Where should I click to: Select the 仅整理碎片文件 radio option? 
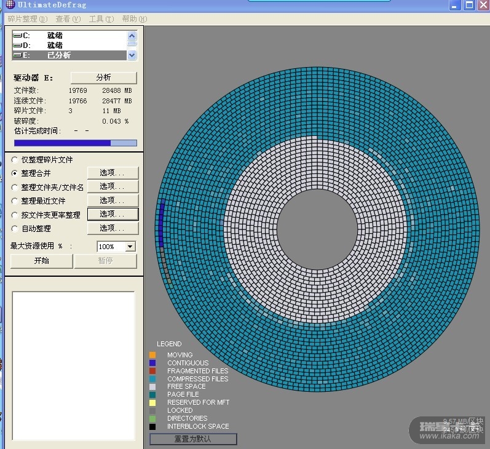point(15,160)
